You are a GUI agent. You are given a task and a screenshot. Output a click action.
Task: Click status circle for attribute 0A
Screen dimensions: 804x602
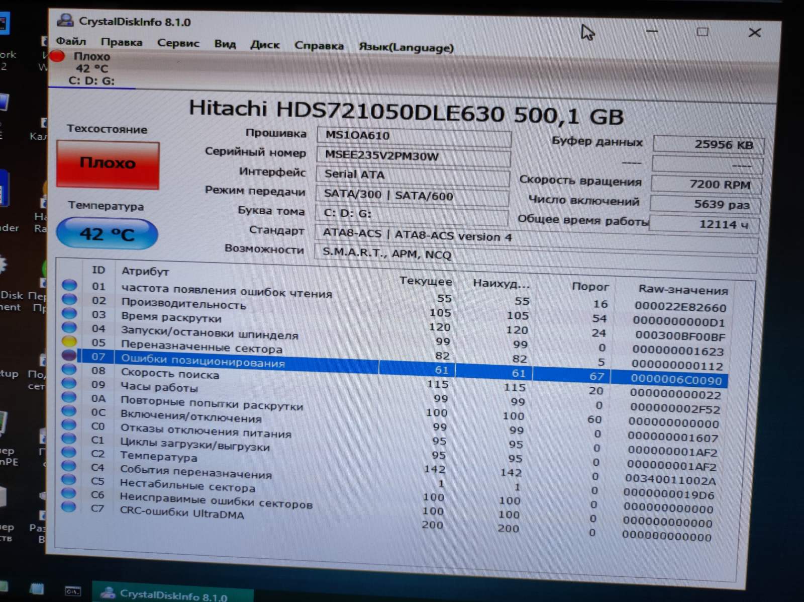[x=69, y=397]
